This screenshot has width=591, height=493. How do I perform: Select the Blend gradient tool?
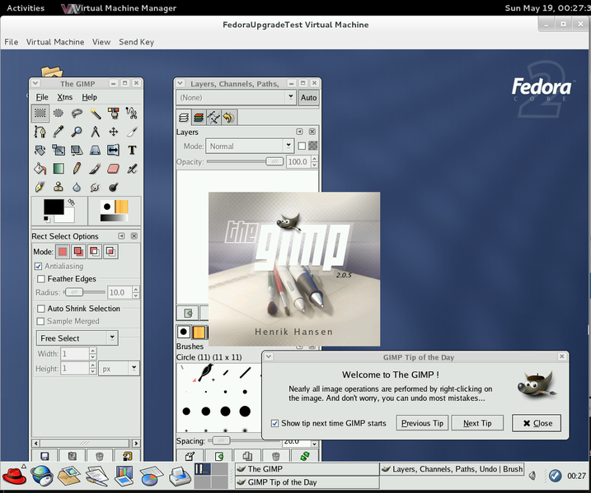[59, 169]
